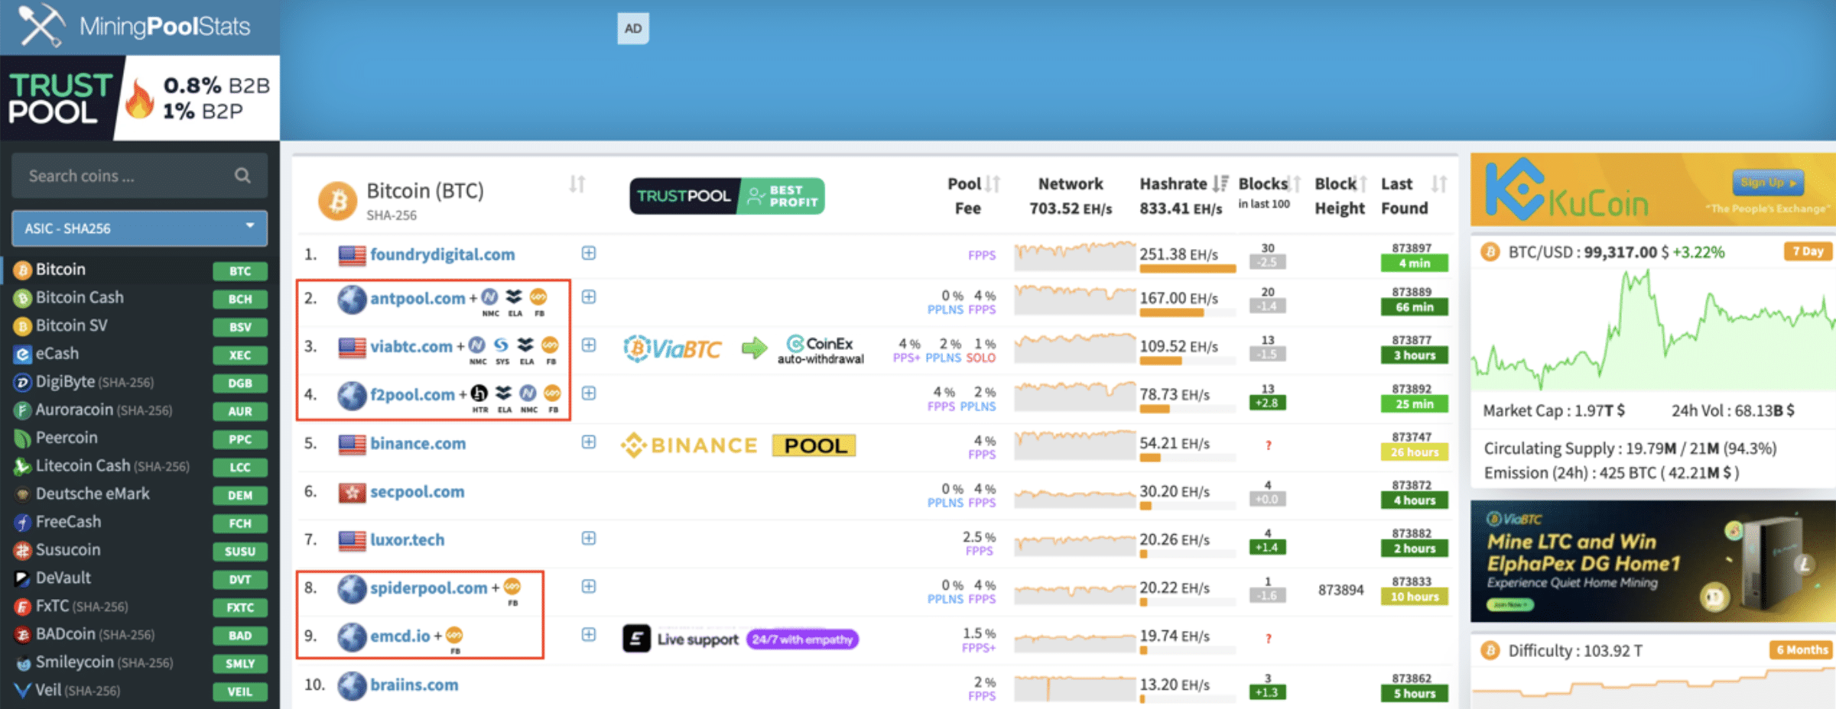
Task: Click the TrustPool Best Profit banner
Action: click(726, 196)
